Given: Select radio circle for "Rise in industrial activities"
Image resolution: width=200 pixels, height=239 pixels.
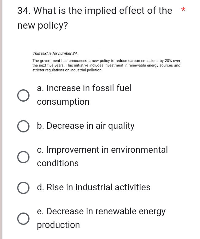Looking at the screenshot, I should coord(23,188).
